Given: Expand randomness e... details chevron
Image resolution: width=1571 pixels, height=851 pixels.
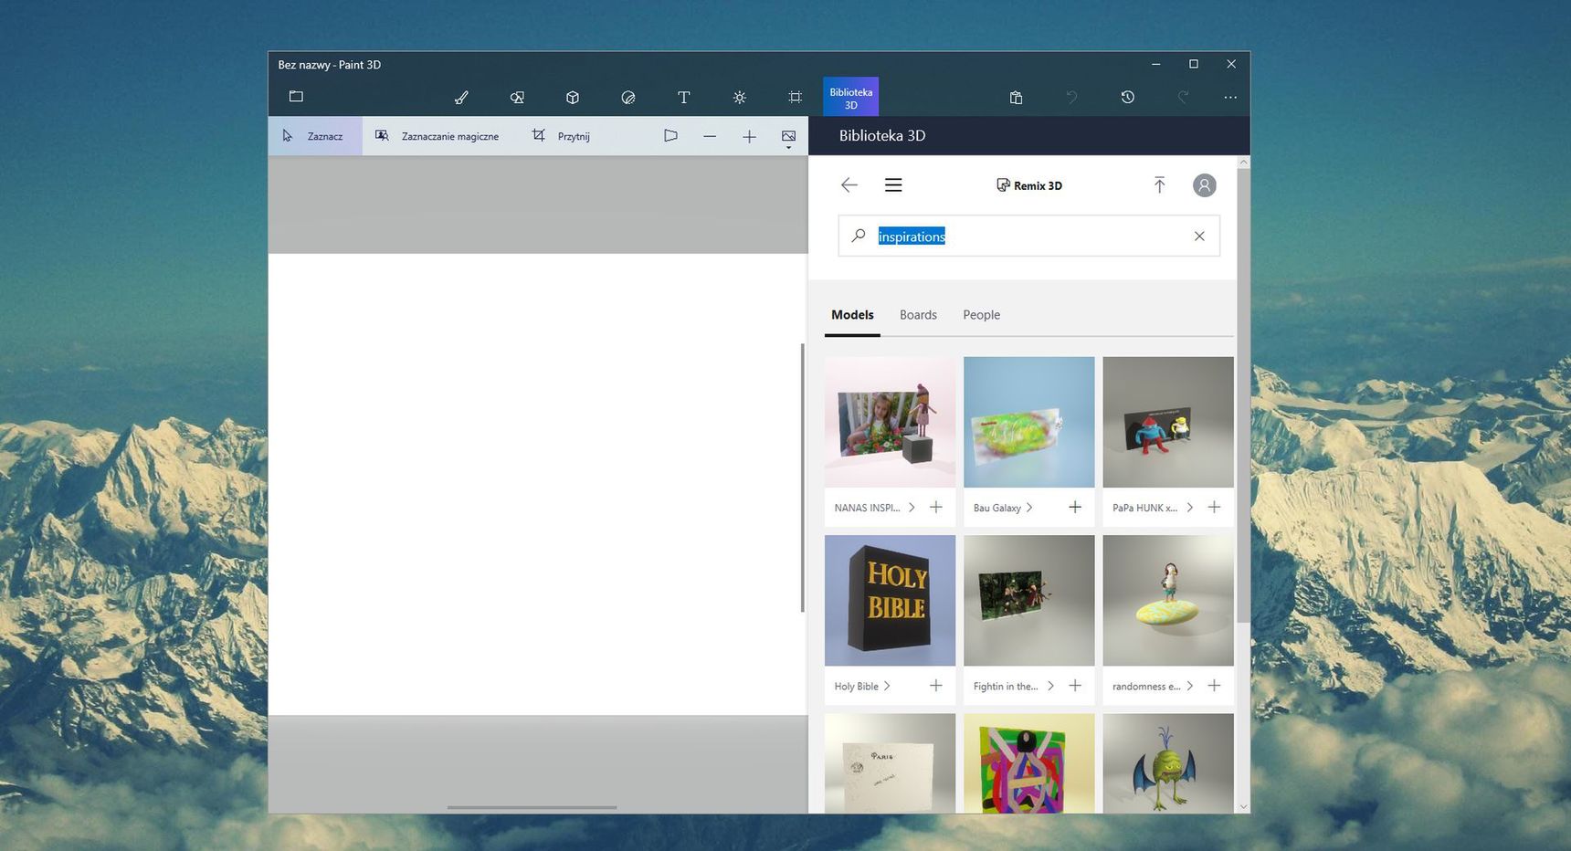Looking at the screenshot, I should (x=1189, y=686).
